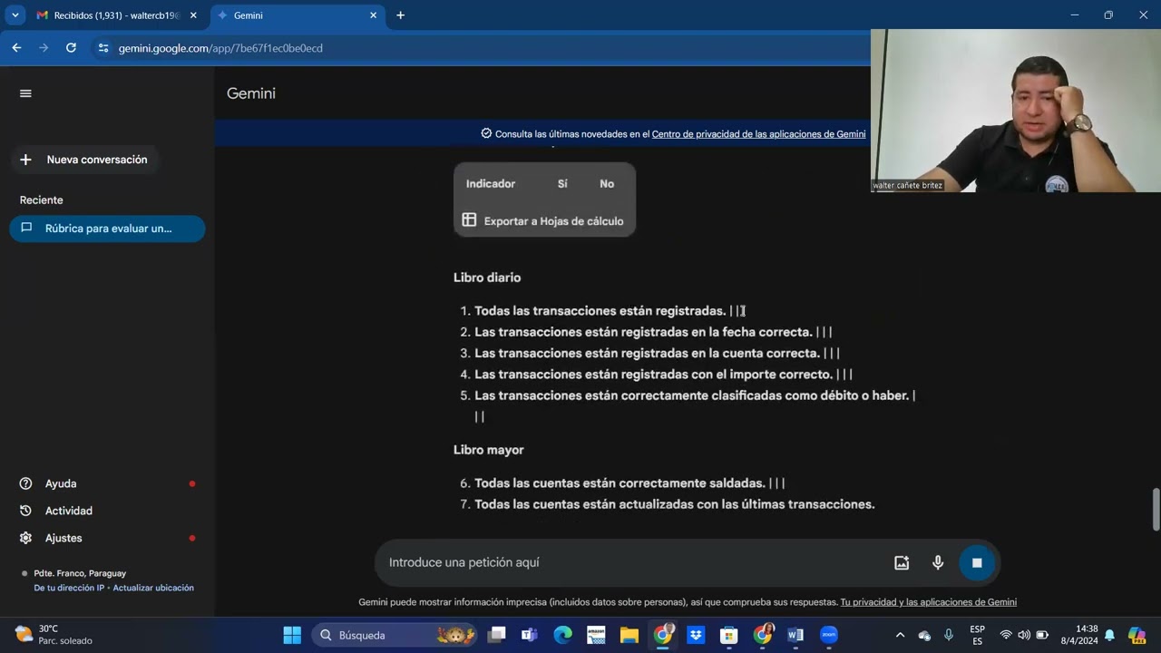This screenshot has width=1161, height=653.
Task: Click text Todas las transacciones están registradas
Action: coord(600,311)
